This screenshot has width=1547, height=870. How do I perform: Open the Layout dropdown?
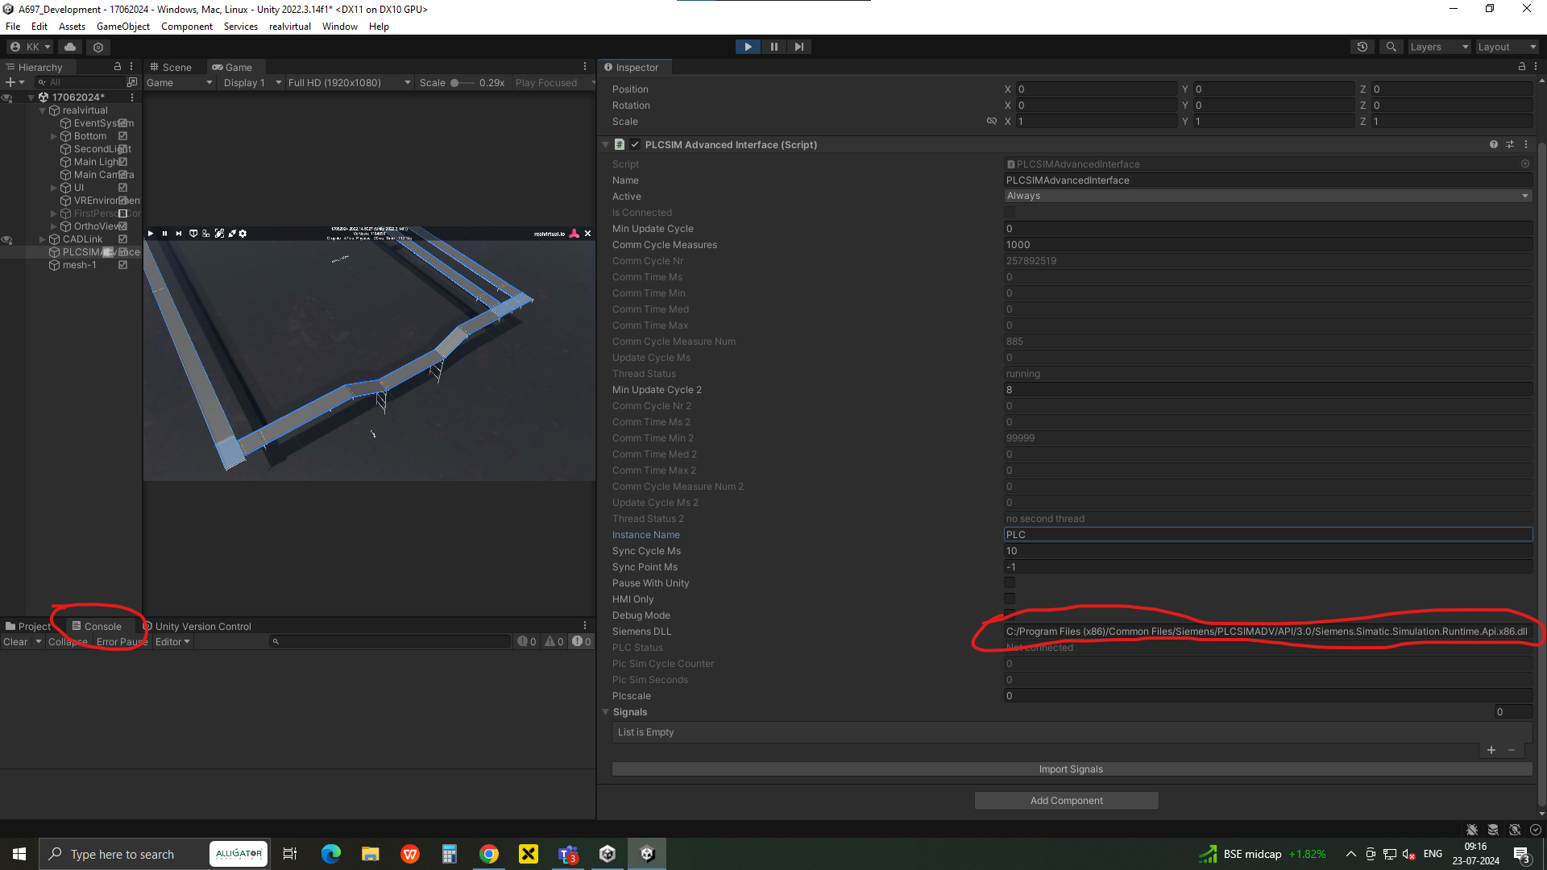(x=1507, y=47)
